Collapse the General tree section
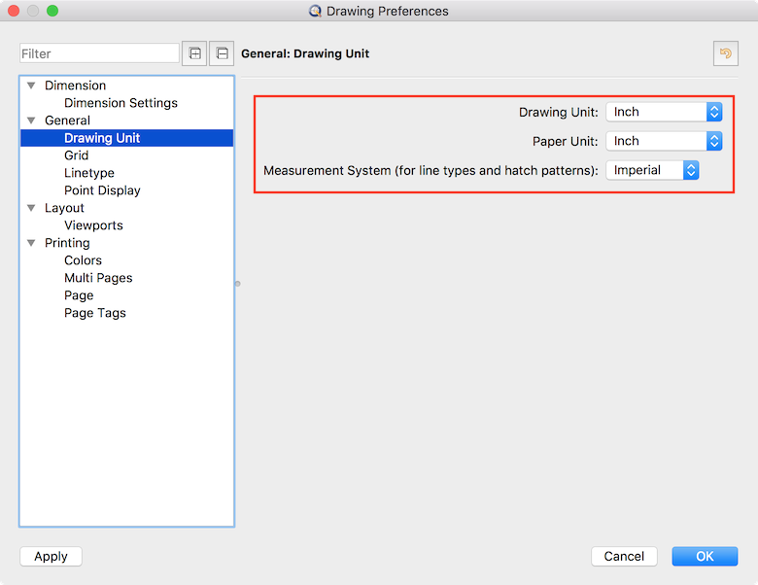The image size is (758, 585). point(31,120)
